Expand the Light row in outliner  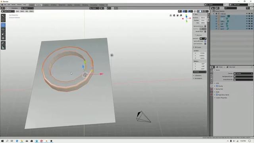[x=216, y=24]
